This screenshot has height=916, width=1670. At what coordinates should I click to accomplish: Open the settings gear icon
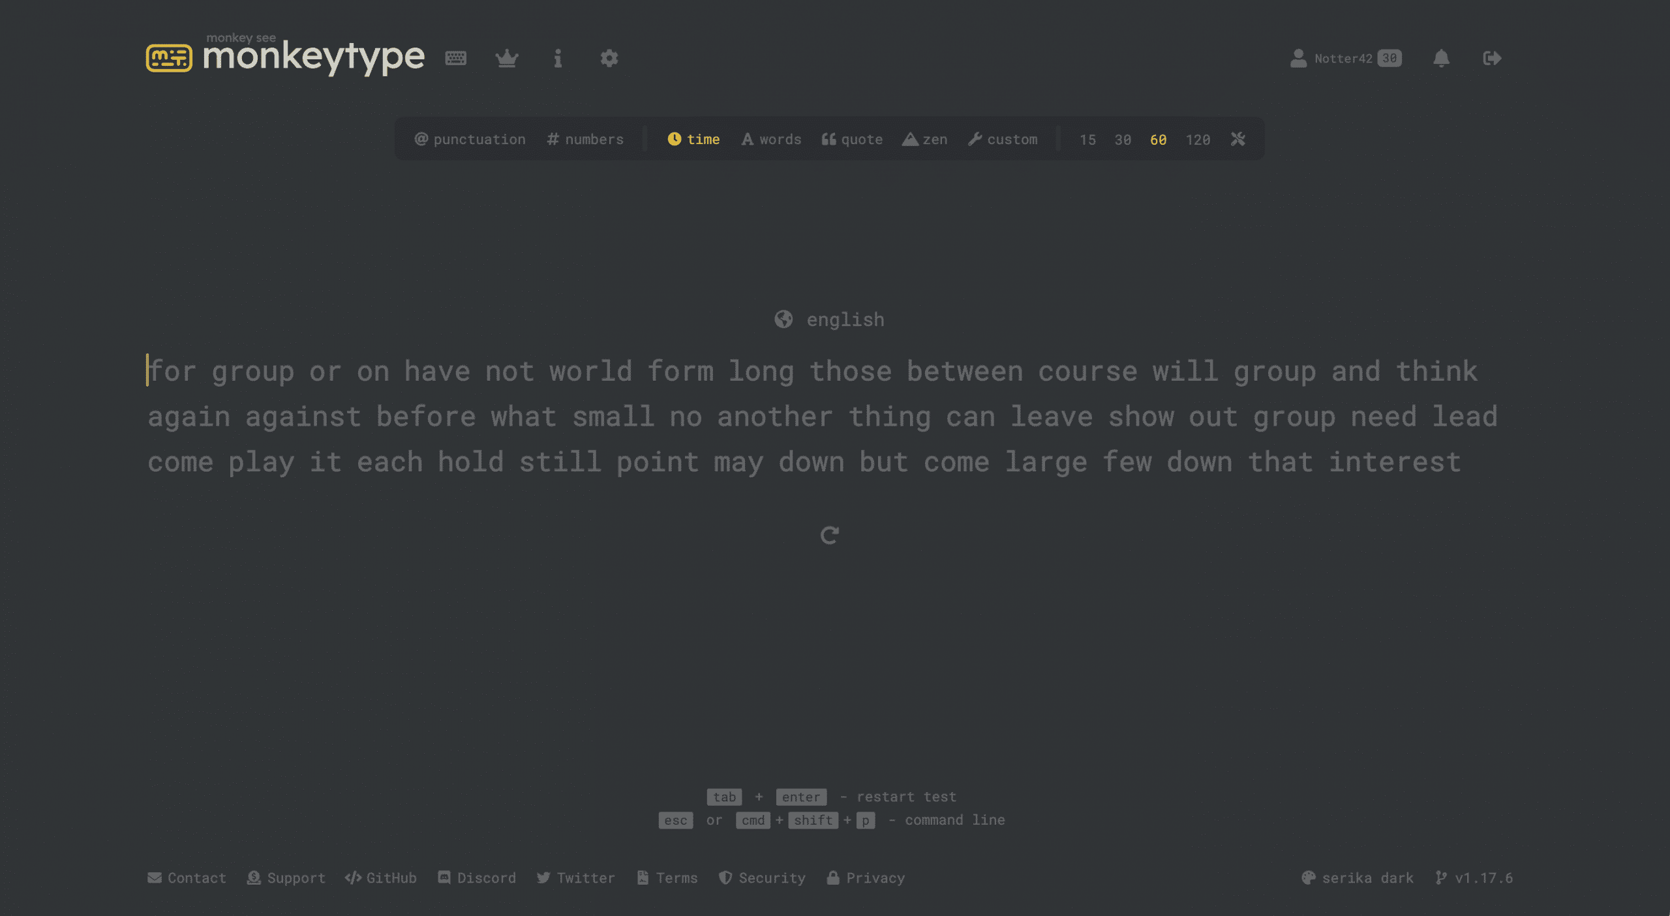point(609,57)
